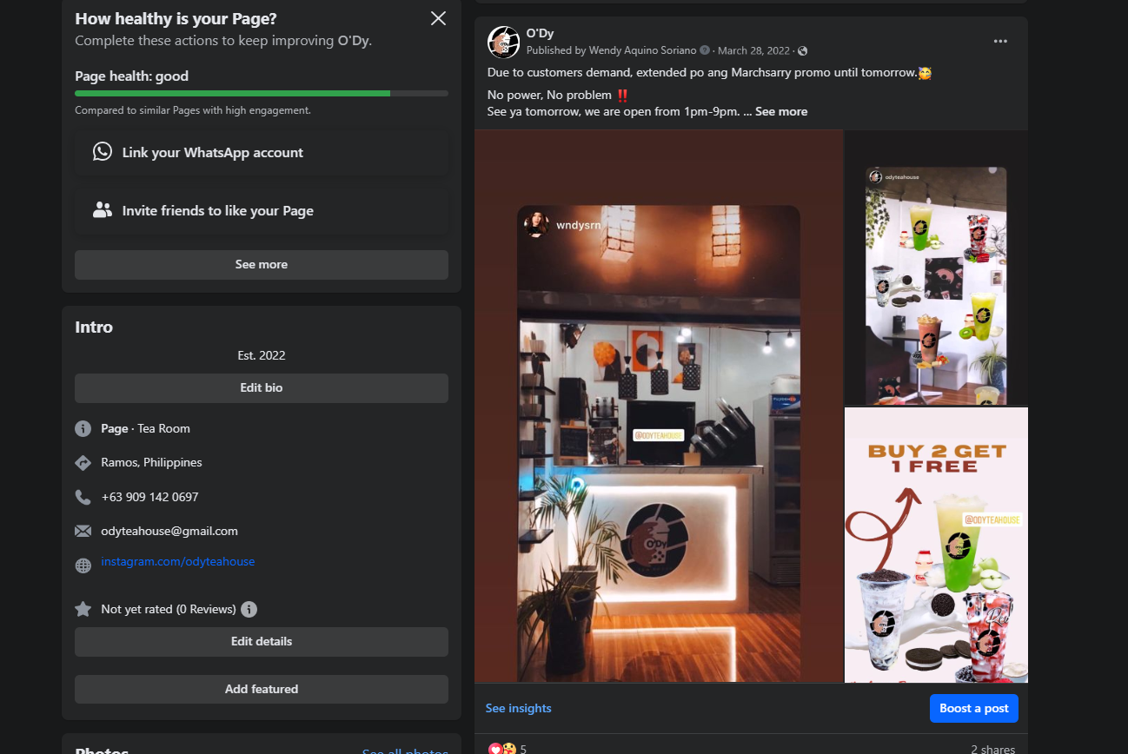Click the phone icon beside the number
1128x754 pixels.
(83, 497)
